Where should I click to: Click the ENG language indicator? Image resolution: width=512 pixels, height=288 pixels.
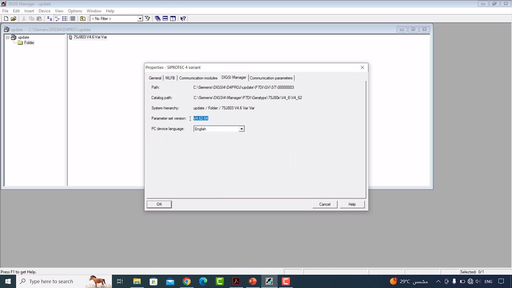488,282
